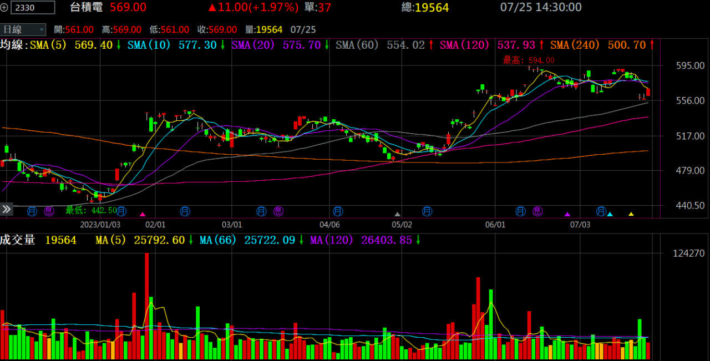Click the 成交量 volume panel title

coord(18,240)
